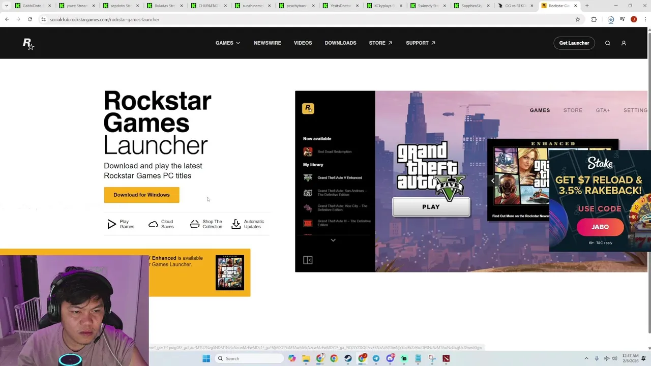Open the user account profile icon
Viewport: 651px width, 366px height.
point(624,43)
